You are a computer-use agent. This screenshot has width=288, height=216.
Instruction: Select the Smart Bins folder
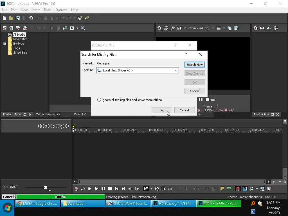(20, 53)
